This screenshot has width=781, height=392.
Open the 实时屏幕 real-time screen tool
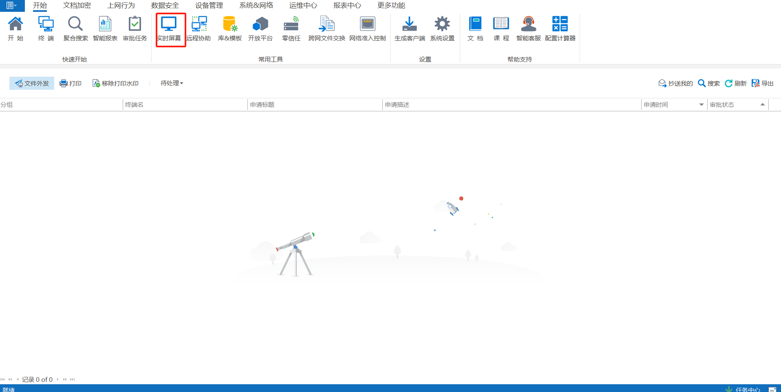click(169, 29)
